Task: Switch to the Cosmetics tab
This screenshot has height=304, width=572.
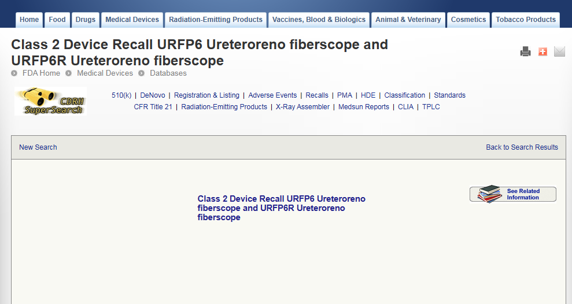Action: point(468,20)
